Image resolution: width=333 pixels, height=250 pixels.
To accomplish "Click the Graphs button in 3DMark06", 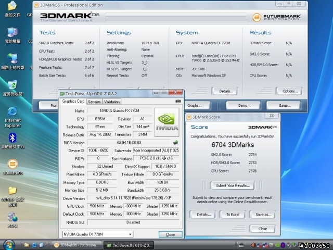I will (x=197, y=105).
